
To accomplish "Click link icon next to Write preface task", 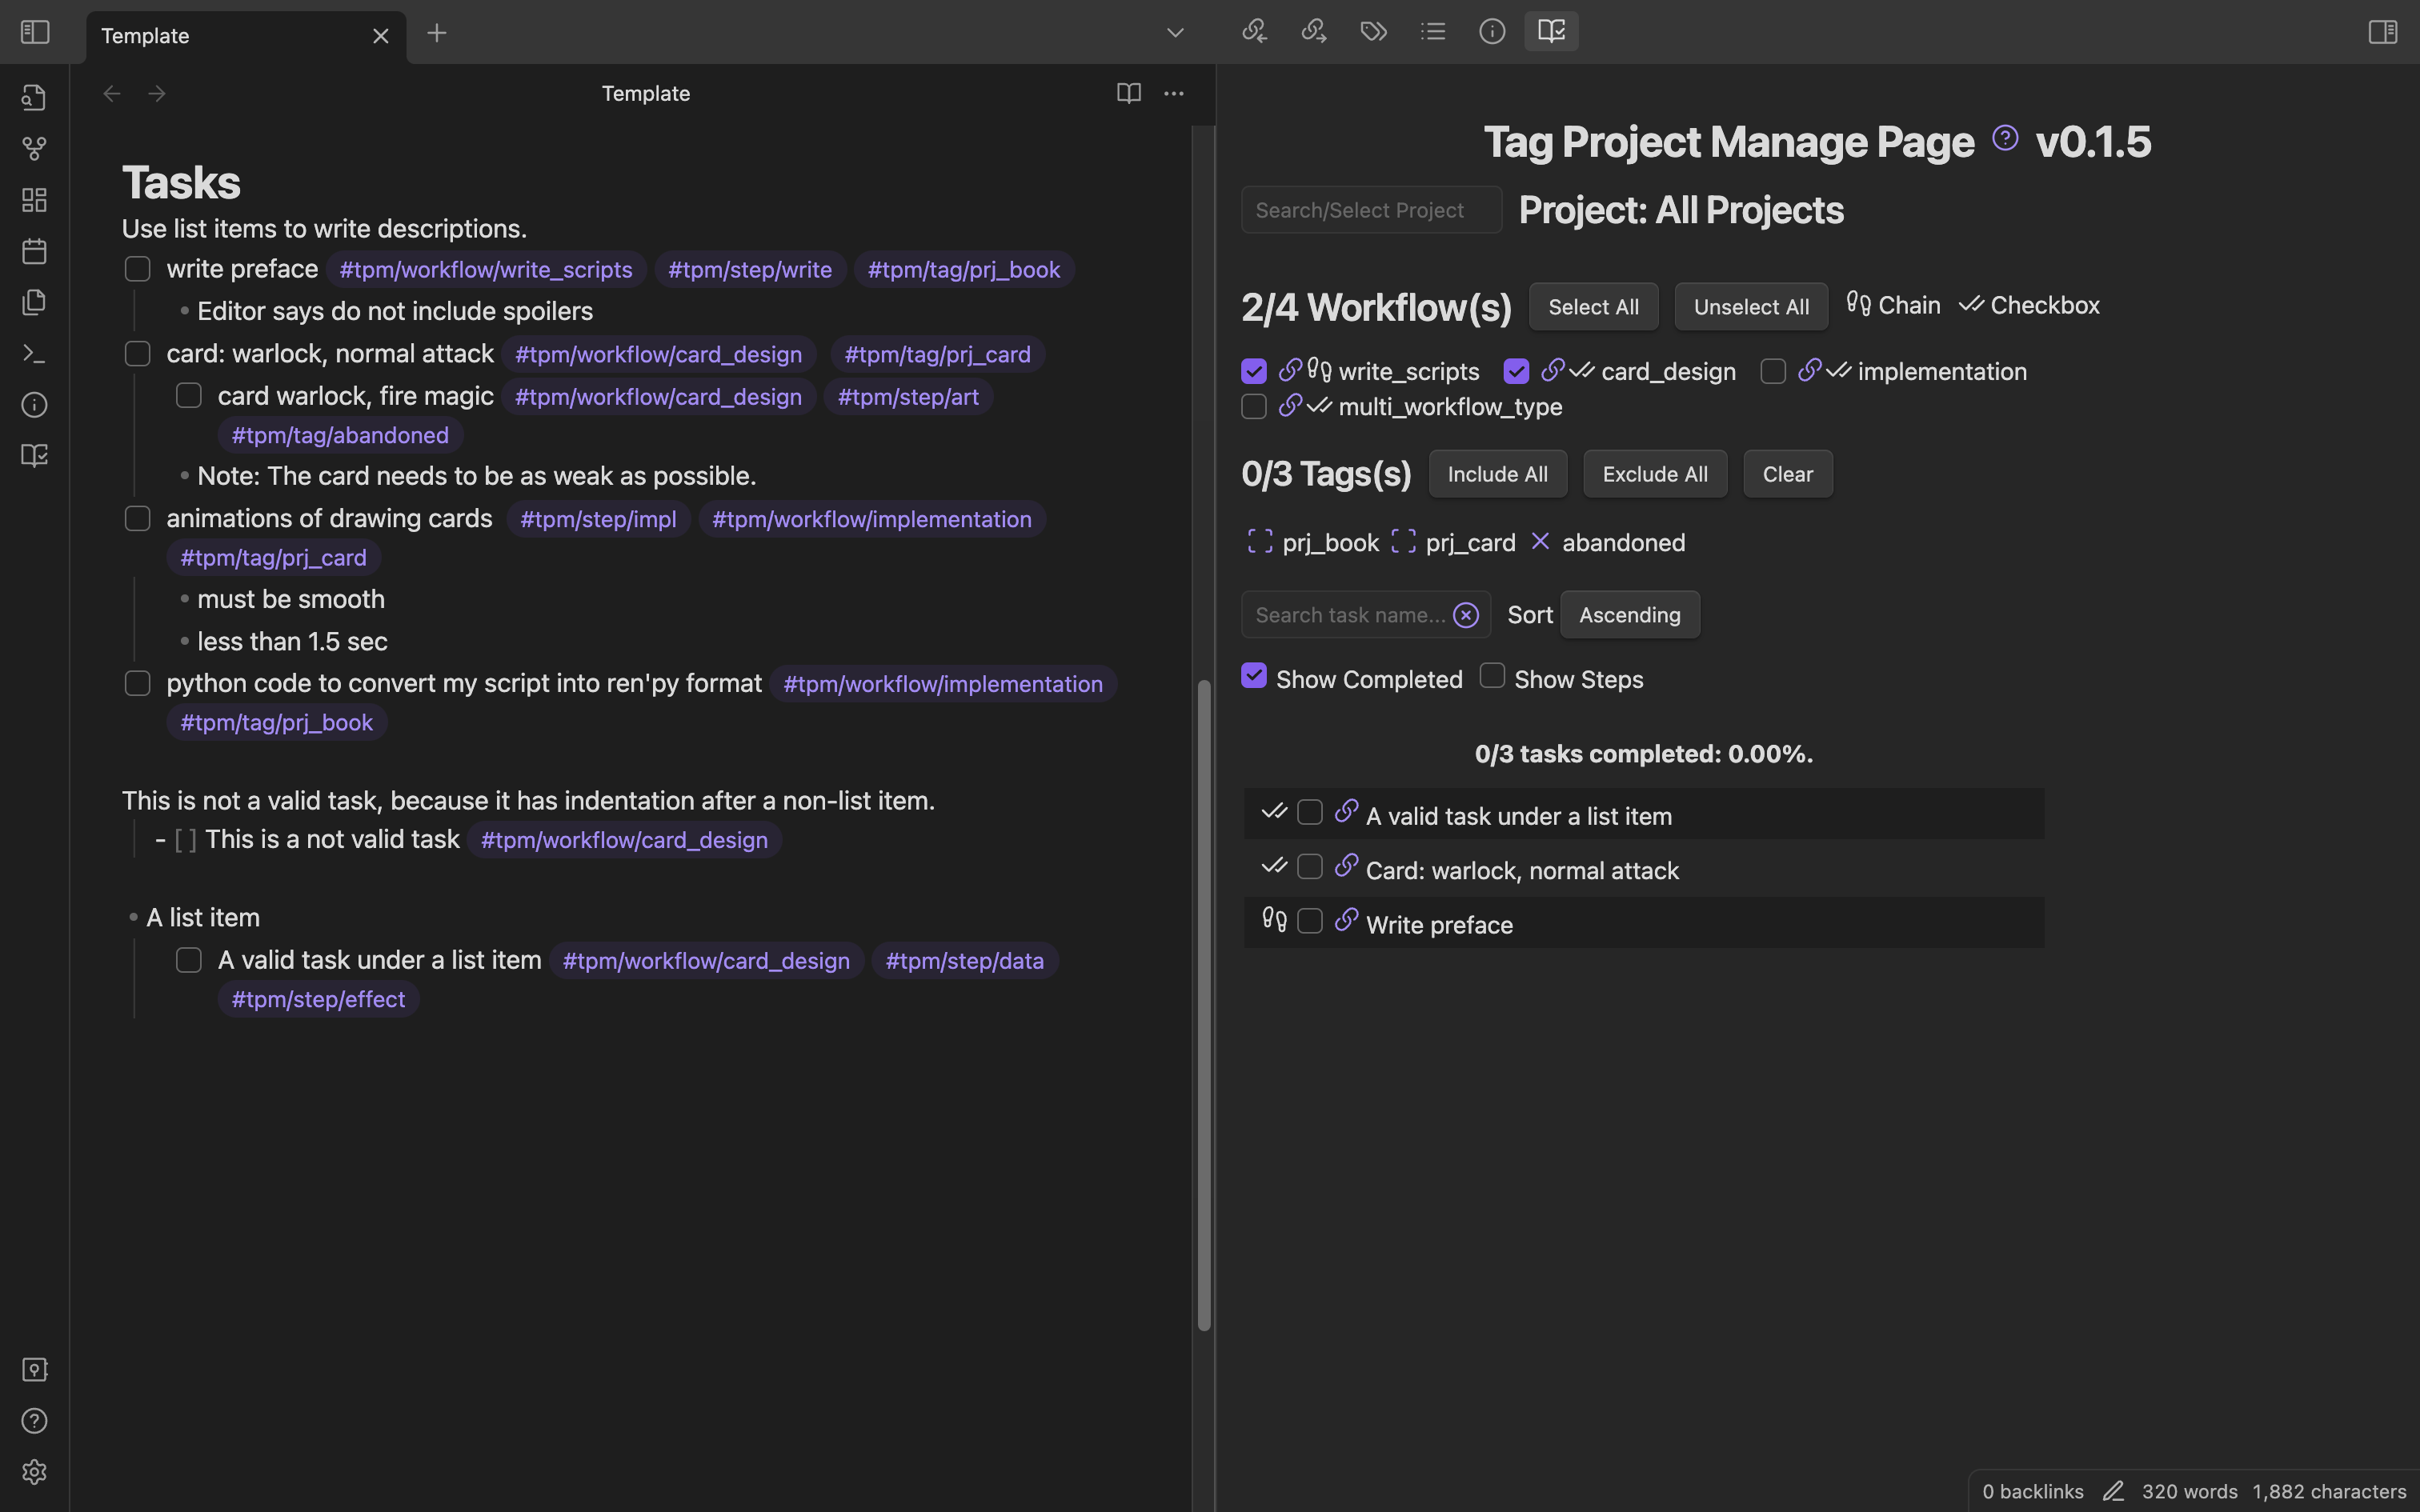I will coord(1346,920).
